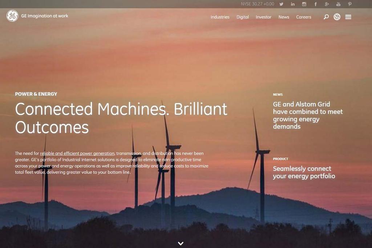Open the globe region selector
The width and height of the screenshot is (372, 248).
pyautogui.click(x=337, y=17)
